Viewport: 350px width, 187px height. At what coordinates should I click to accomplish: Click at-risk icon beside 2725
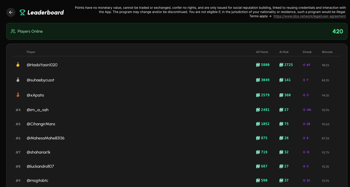coord(281,65)
